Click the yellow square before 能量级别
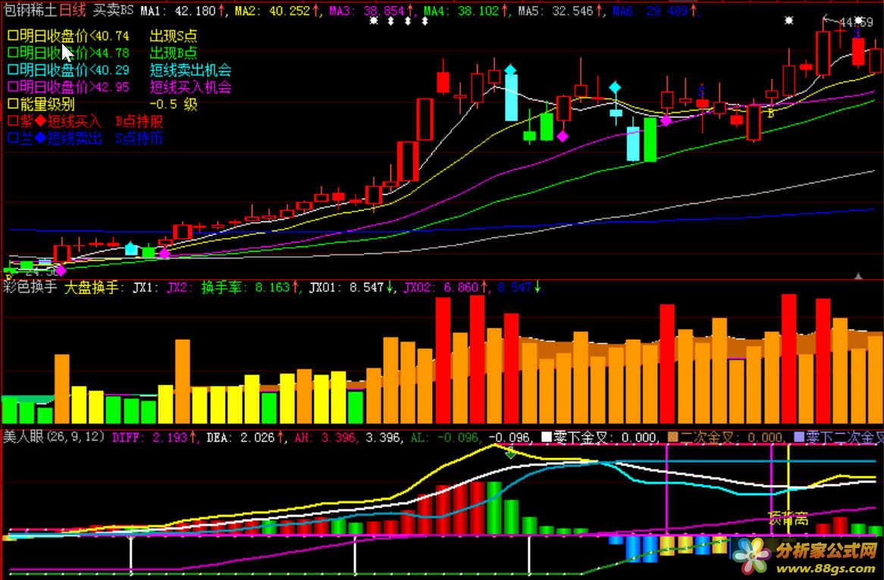The image size is (884, 580). click(x=12, y=104)
